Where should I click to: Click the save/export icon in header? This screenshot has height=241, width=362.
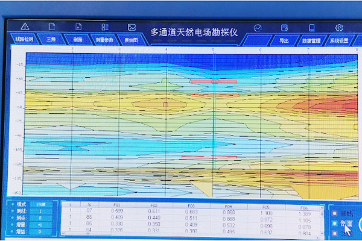(284, 28)
